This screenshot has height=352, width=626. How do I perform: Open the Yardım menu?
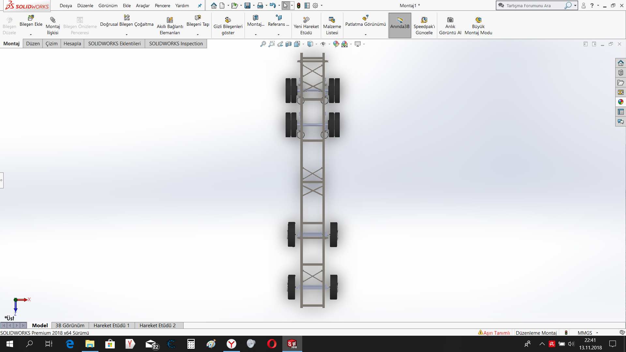coord(182,6)
